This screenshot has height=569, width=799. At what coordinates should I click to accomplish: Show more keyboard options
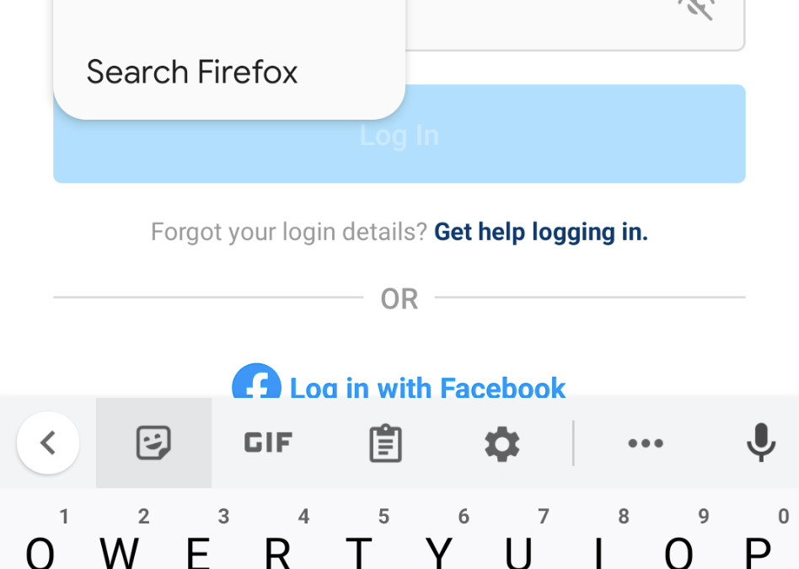pyautogui.click(x=646, y=443)
